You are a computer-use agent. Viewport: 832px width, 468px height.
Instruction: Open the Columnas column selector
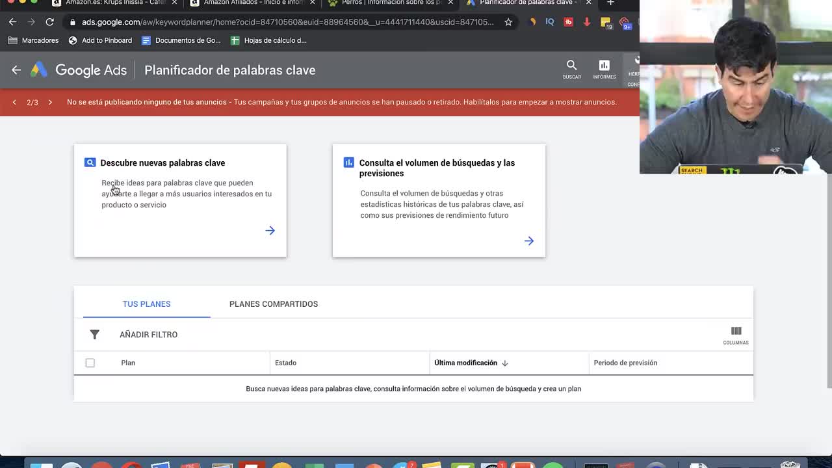pyautogui.click(x=736, y=335)
